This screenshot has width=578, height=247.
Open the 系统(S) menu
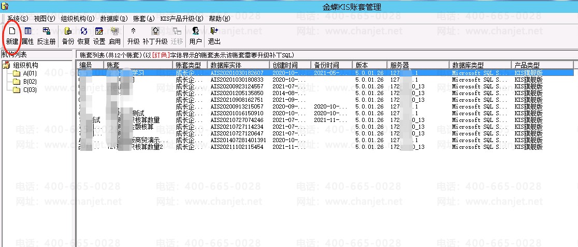tap(17, 19)
